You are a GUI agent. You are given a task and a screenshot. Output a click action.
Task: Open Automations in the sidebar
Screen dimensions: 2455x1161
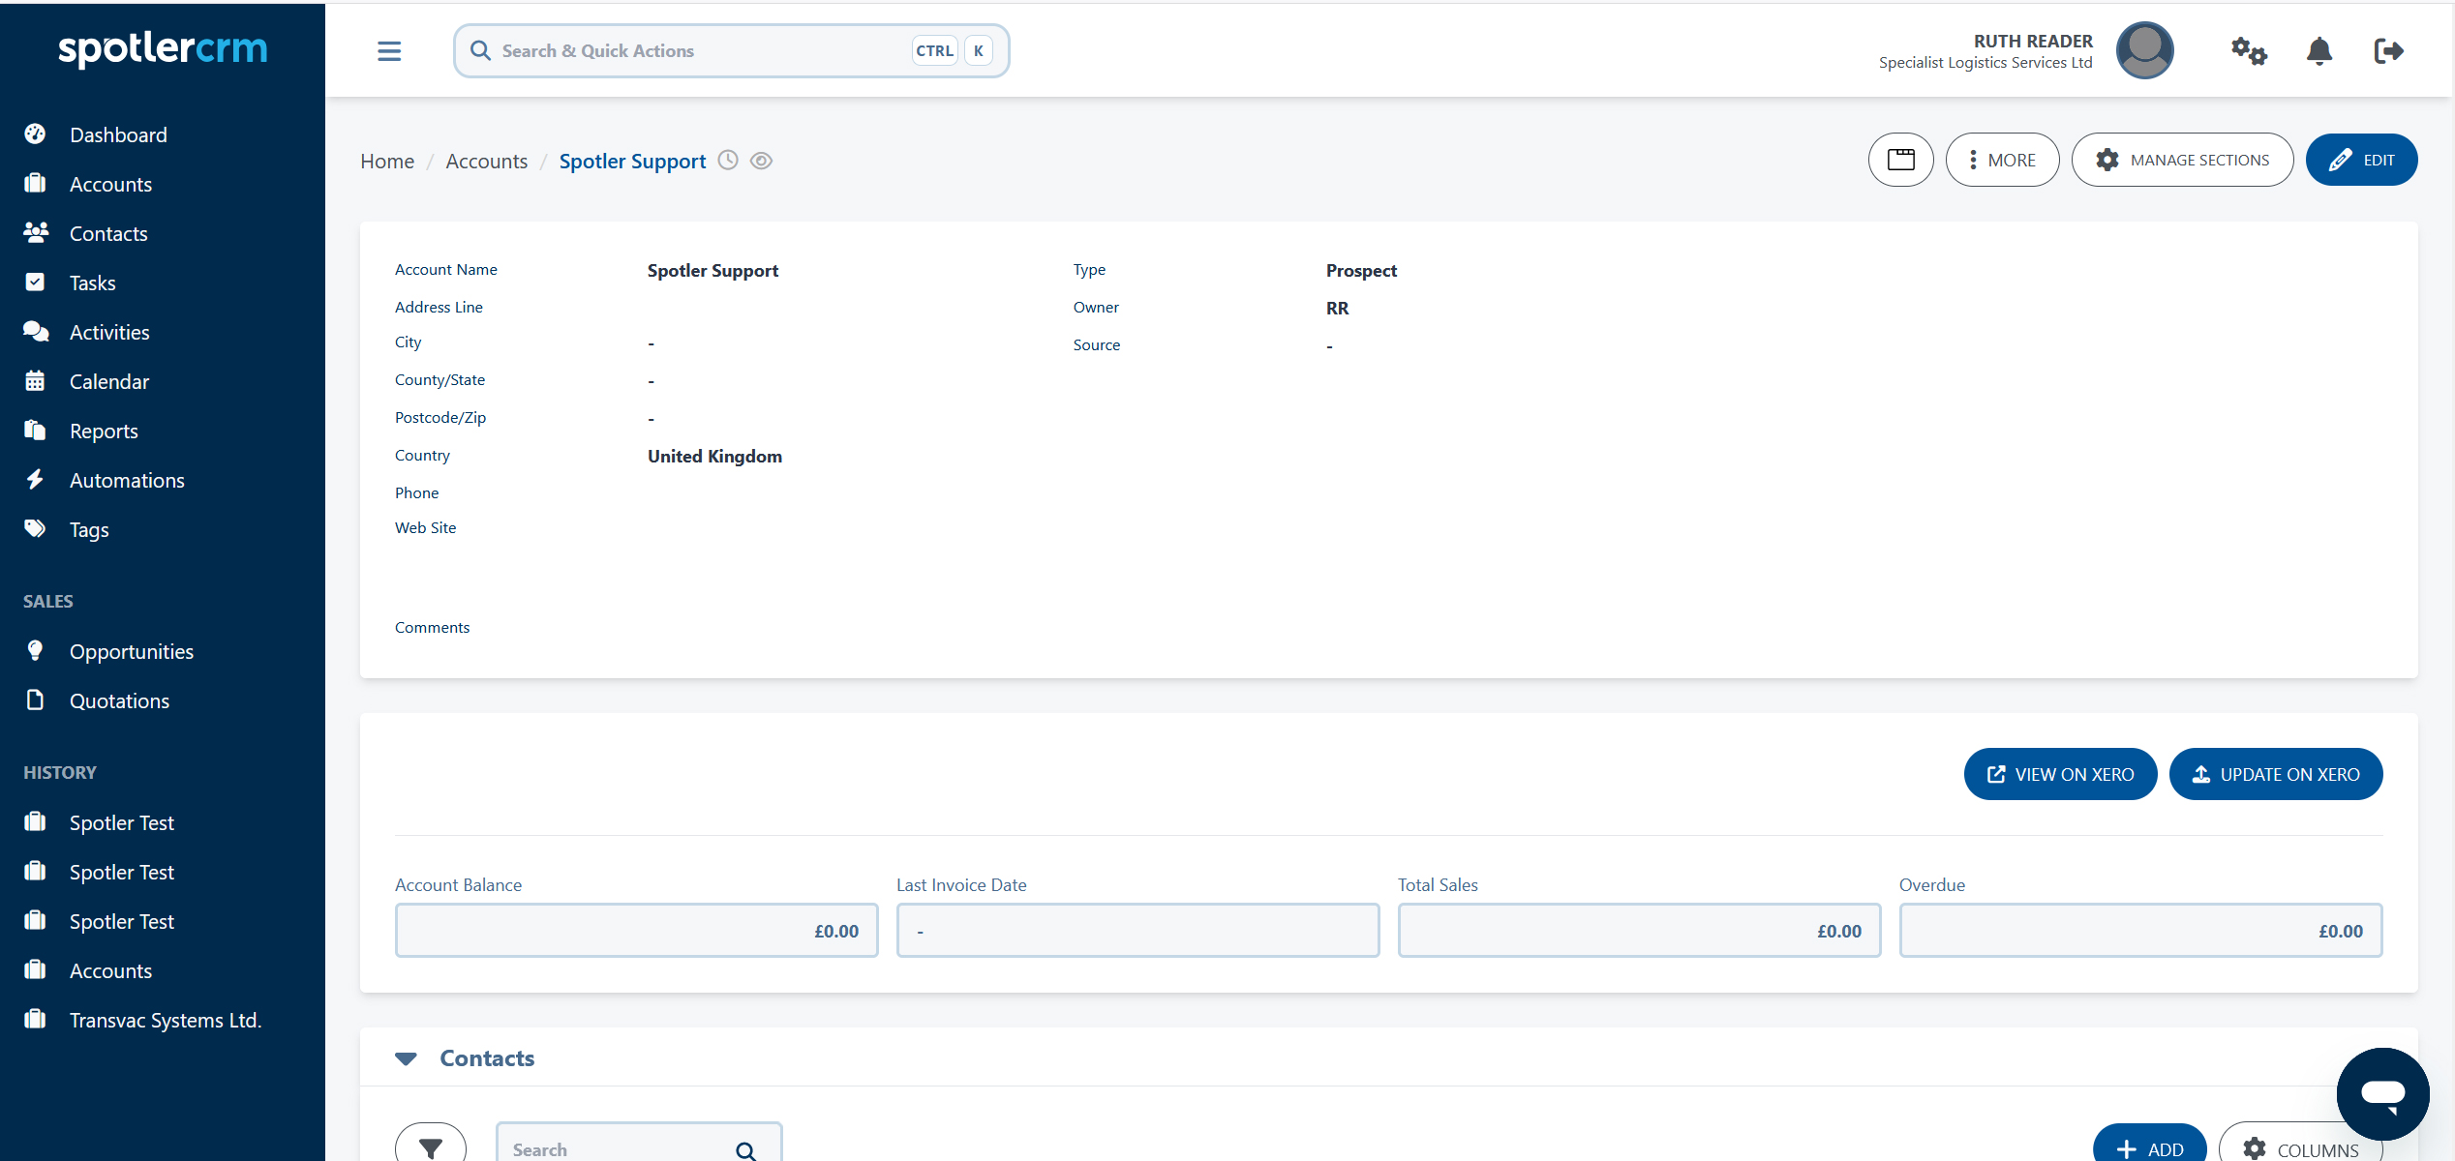coord(127,480)
